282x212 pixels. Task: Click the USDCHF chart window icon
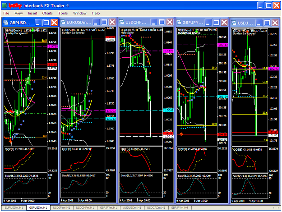pyautogui.click(x=121, y=22)
